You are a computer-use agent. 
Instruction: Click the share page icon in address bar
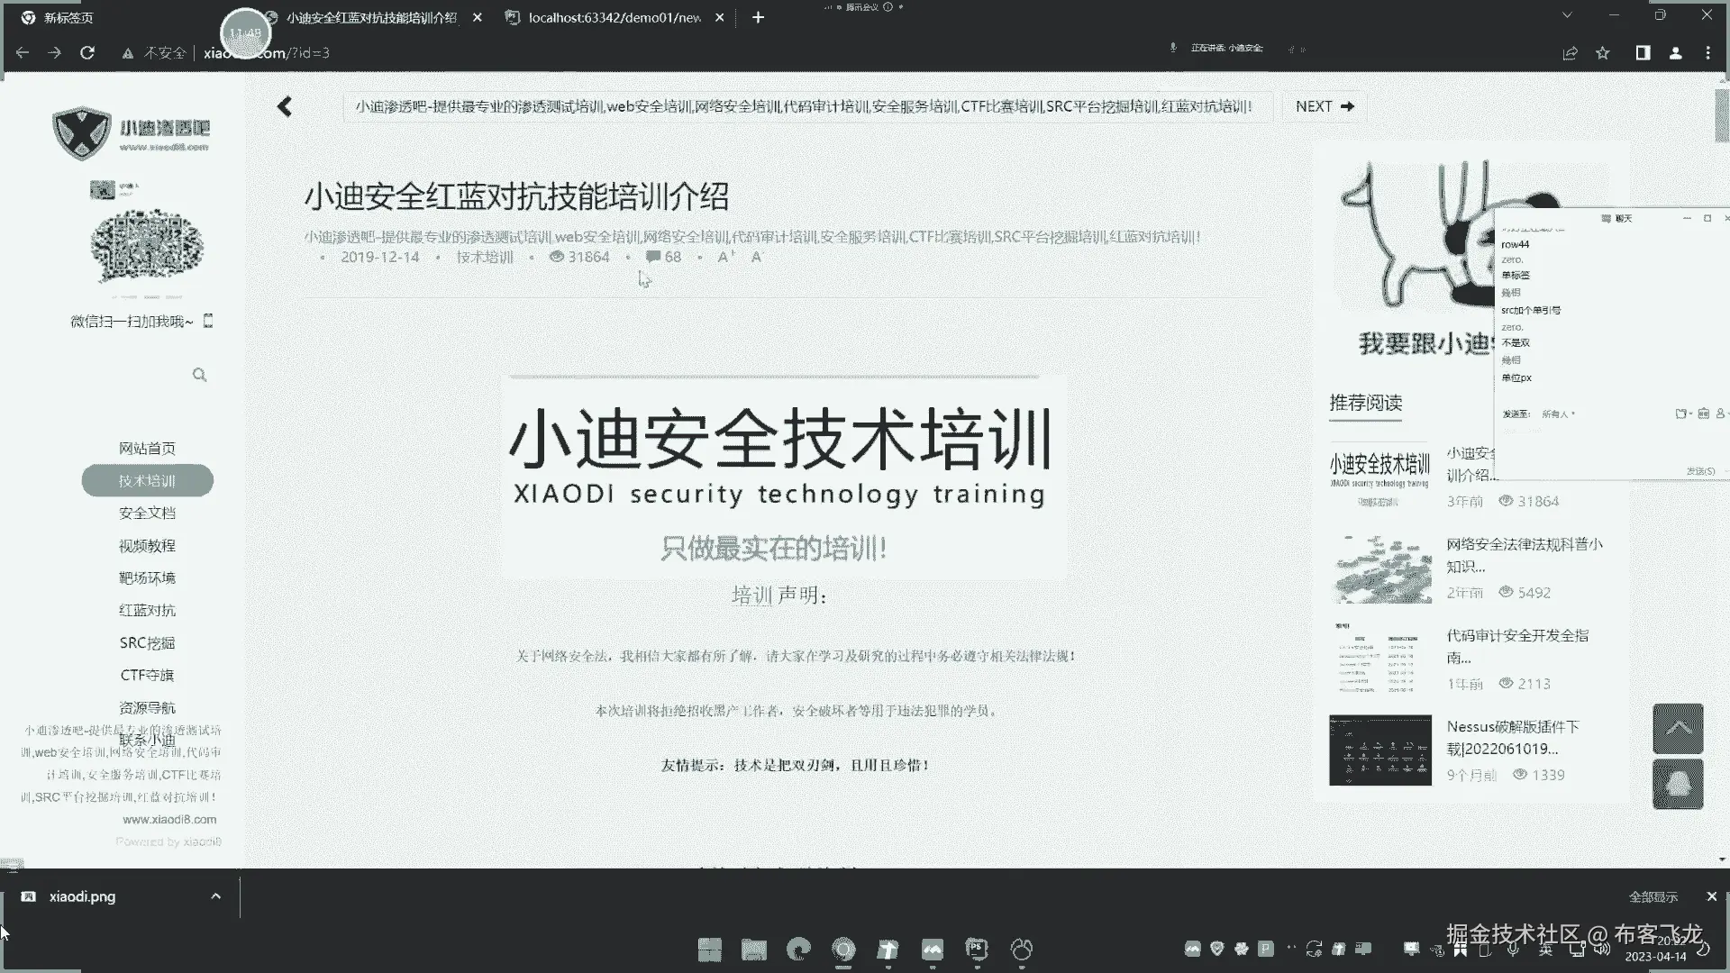pos(1570,53)
